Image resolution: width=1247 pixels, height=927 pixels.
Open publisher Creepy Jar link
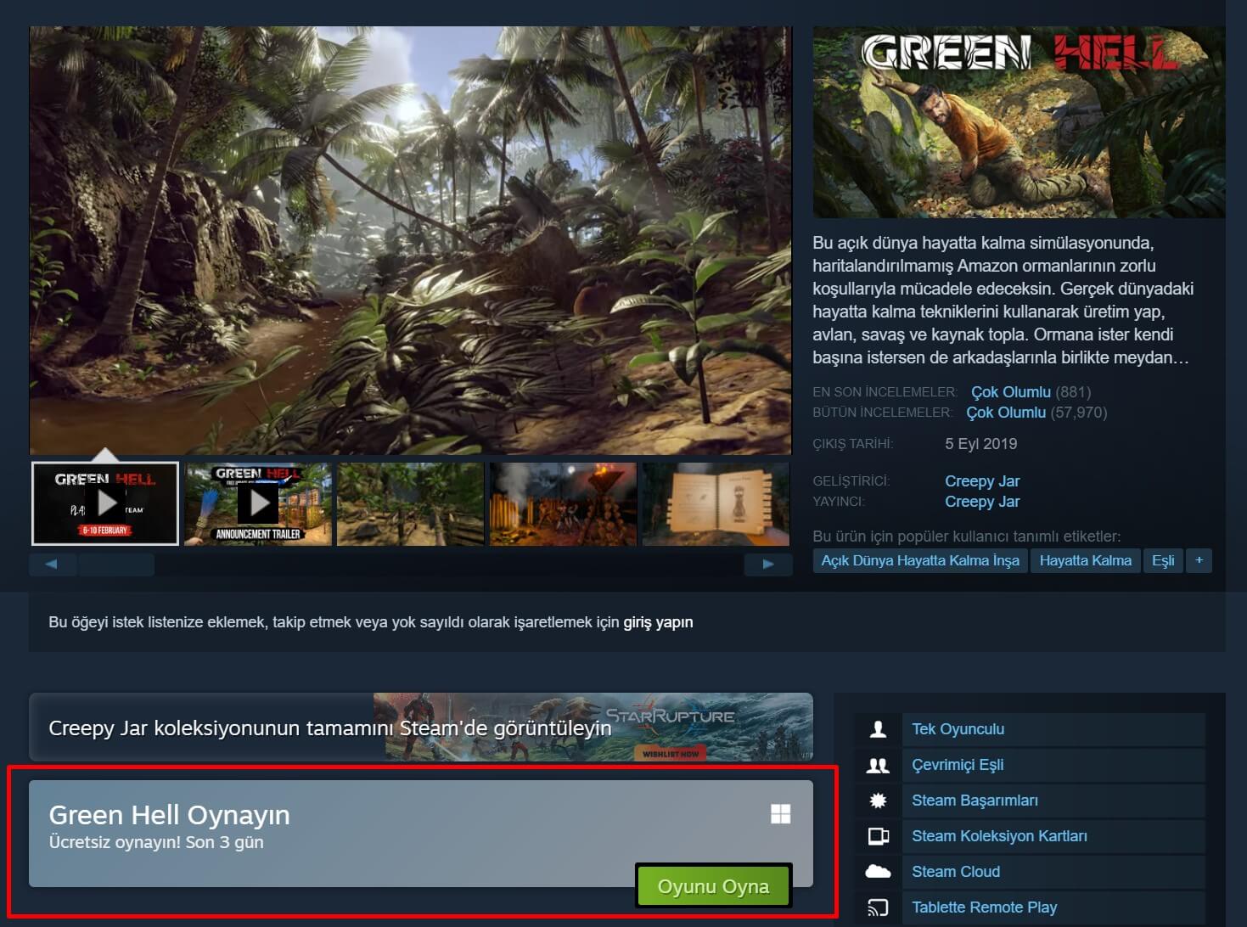point(982,502)
